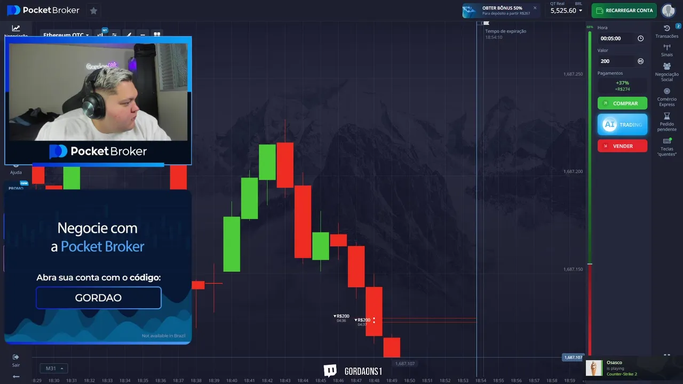Open the multi-chart layout grid icon
Viewport: 683px width, 384px height.
click(157, 35)
